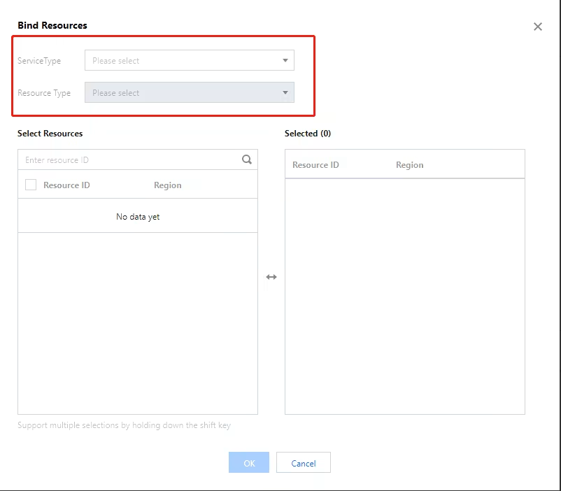Click the 'Select Resources' heading
Image resolution: width=561 pixels, height=491 pixels.
pyautogui.click(x=50, y=134)
